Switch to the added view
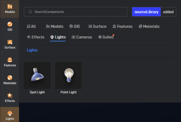Image resolution: width=181 pixels, height=122 pixels. [x=168, y=12]
